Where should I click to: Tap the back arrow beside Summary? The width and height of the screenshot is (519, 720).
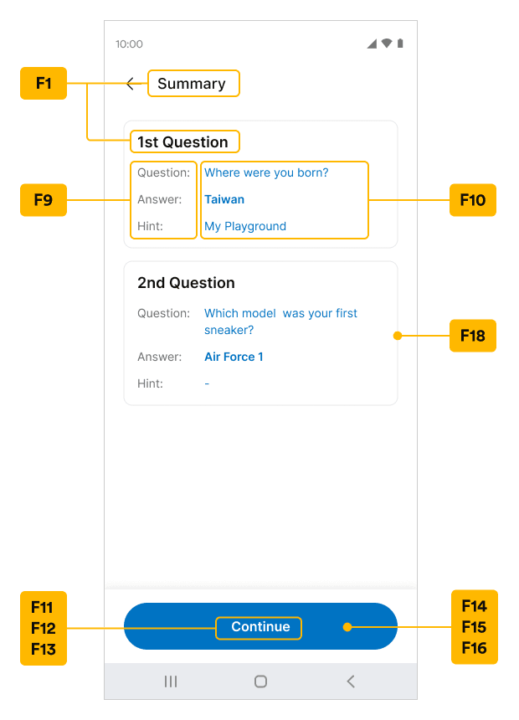click(x=131, y=84)
